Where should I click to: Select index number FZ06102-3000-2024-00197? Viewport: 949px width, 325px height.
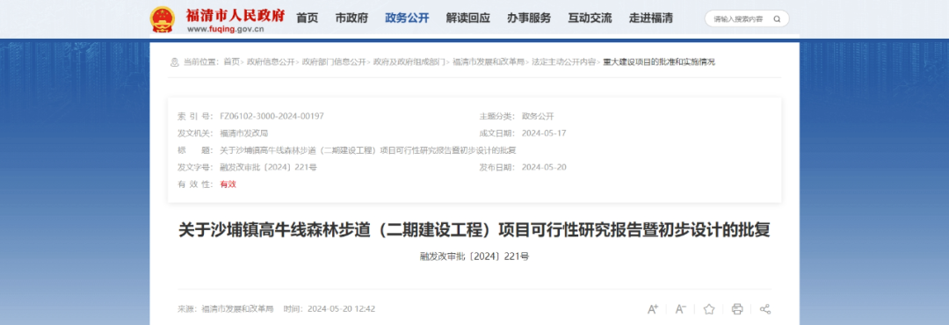click(x=272, y=116)
